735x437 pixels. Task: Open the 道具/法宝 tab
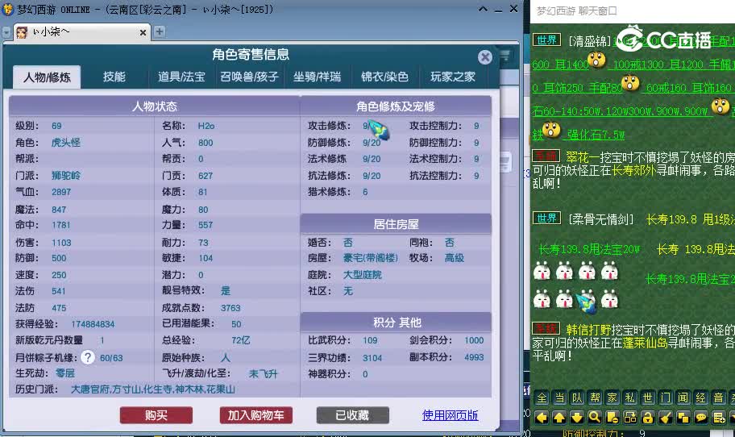(181, 77)
